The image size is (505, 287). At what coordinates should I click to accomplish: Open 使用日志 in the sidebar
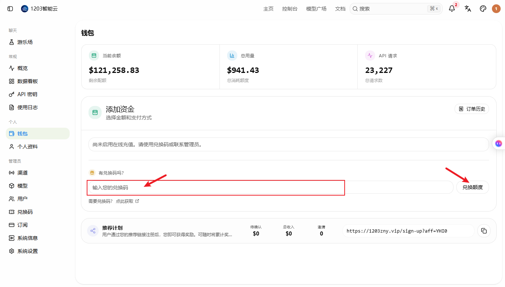[38, 107]
